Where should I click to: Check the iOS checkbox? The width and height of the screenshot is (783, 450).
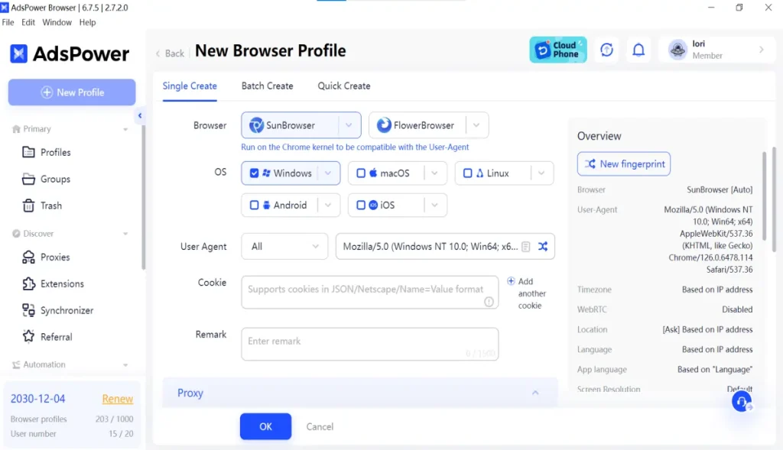[361, 205]
